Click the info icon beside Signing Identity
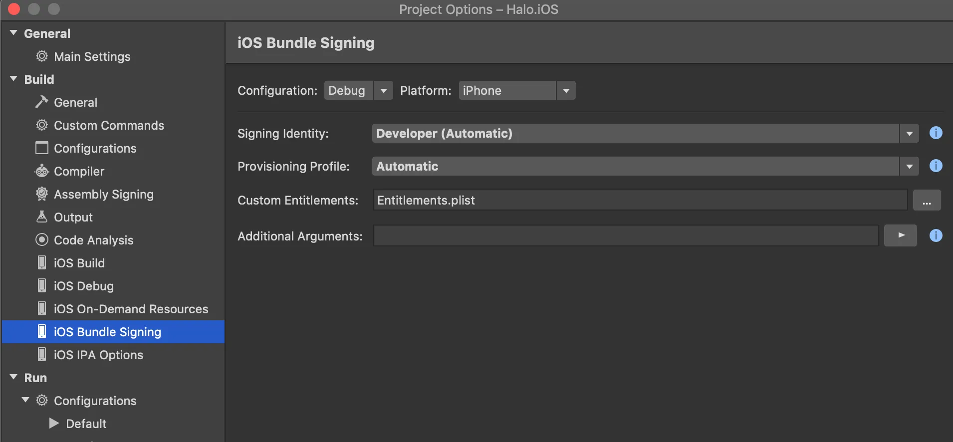This screenshot has width=953, height=442. click(x=936, y=133)
